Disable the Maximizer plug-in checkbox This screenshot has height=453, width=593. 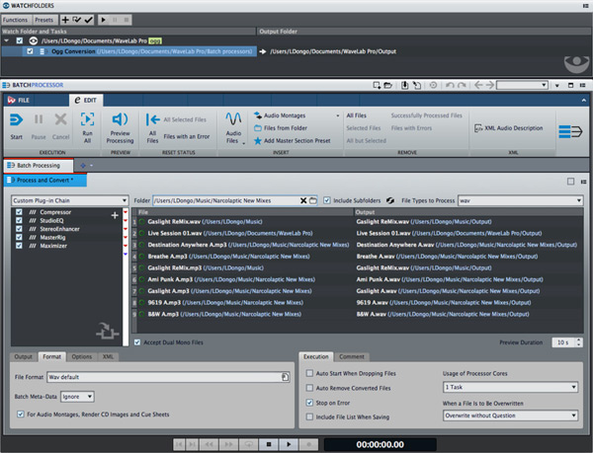(x=19, y=246)
